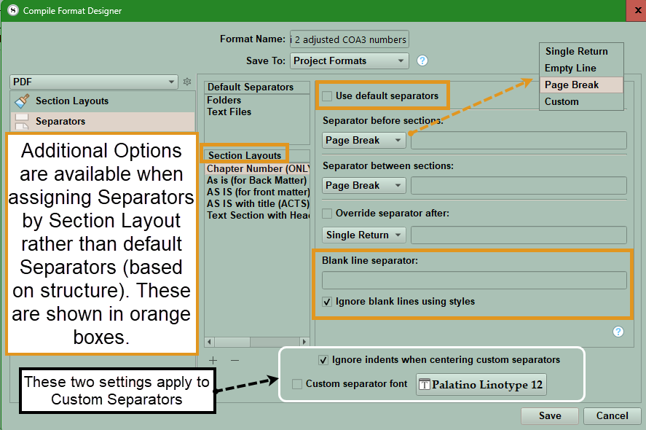This screenshot has height=430, width=646.
Task: Add a section layout with plus icon
Action: (x=213, y=360)
